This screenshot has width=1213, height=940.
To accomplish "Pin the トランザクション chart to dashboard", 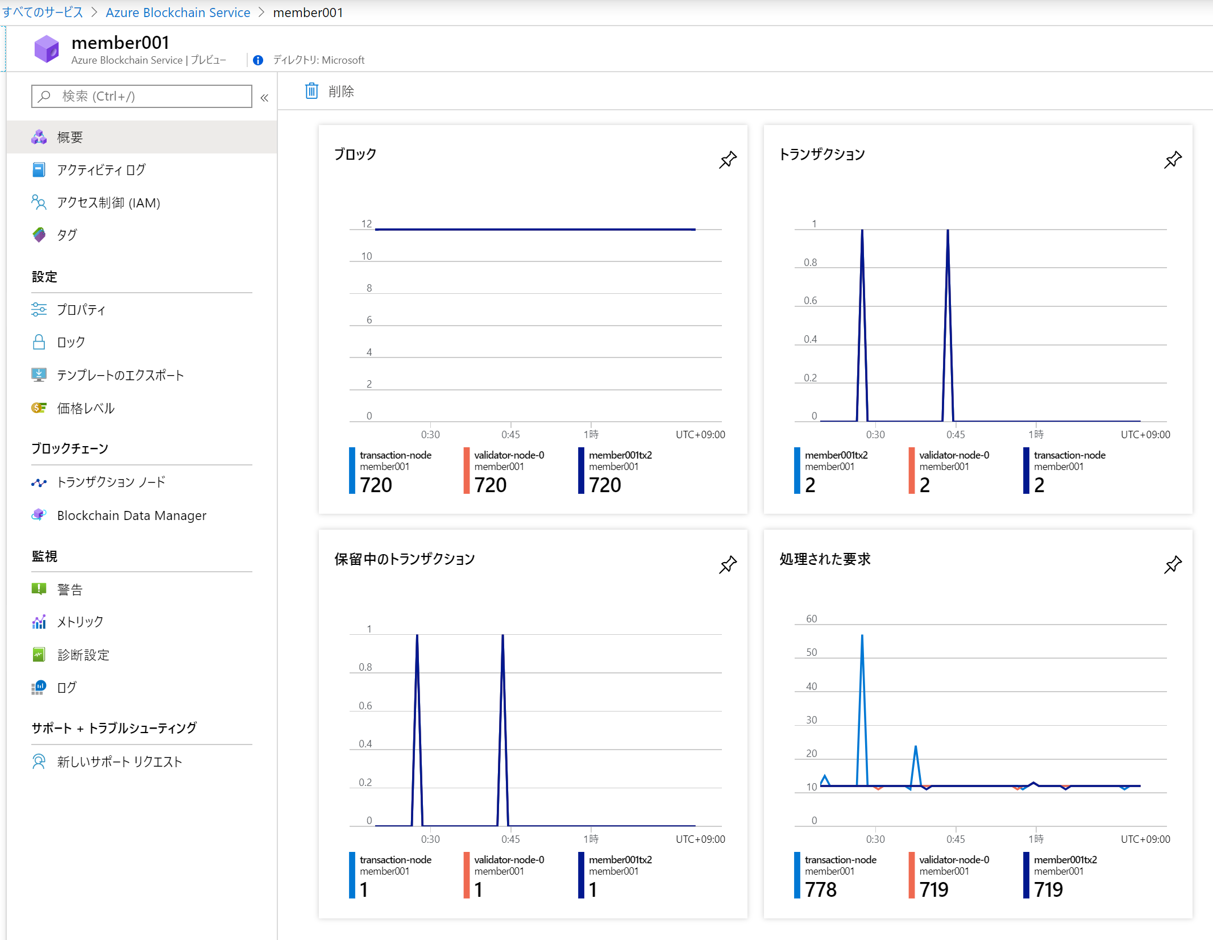I will 1173,160.
